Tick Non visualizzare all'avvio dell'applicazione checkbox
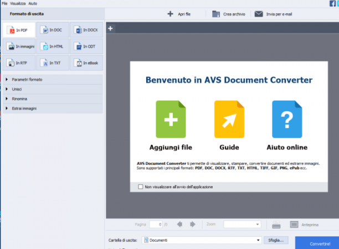Viewport: 339px width, 249px height. coord(141,186)
